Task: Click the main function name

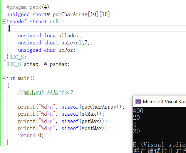Action: coord(24,78)
